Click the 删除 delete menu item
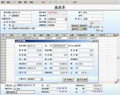The image size is (120, 95). coord(20,2)
